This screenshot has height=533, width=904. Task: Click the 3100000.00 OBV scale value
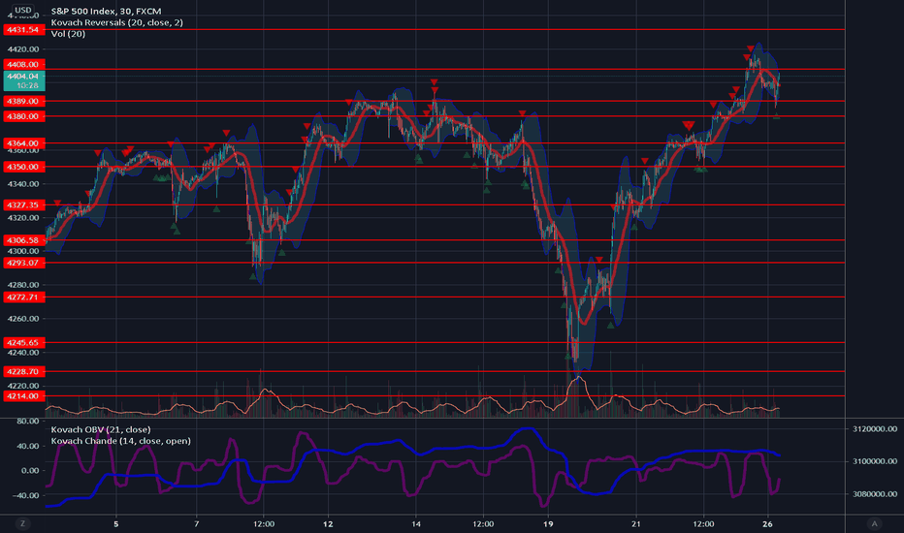point(875,461)
